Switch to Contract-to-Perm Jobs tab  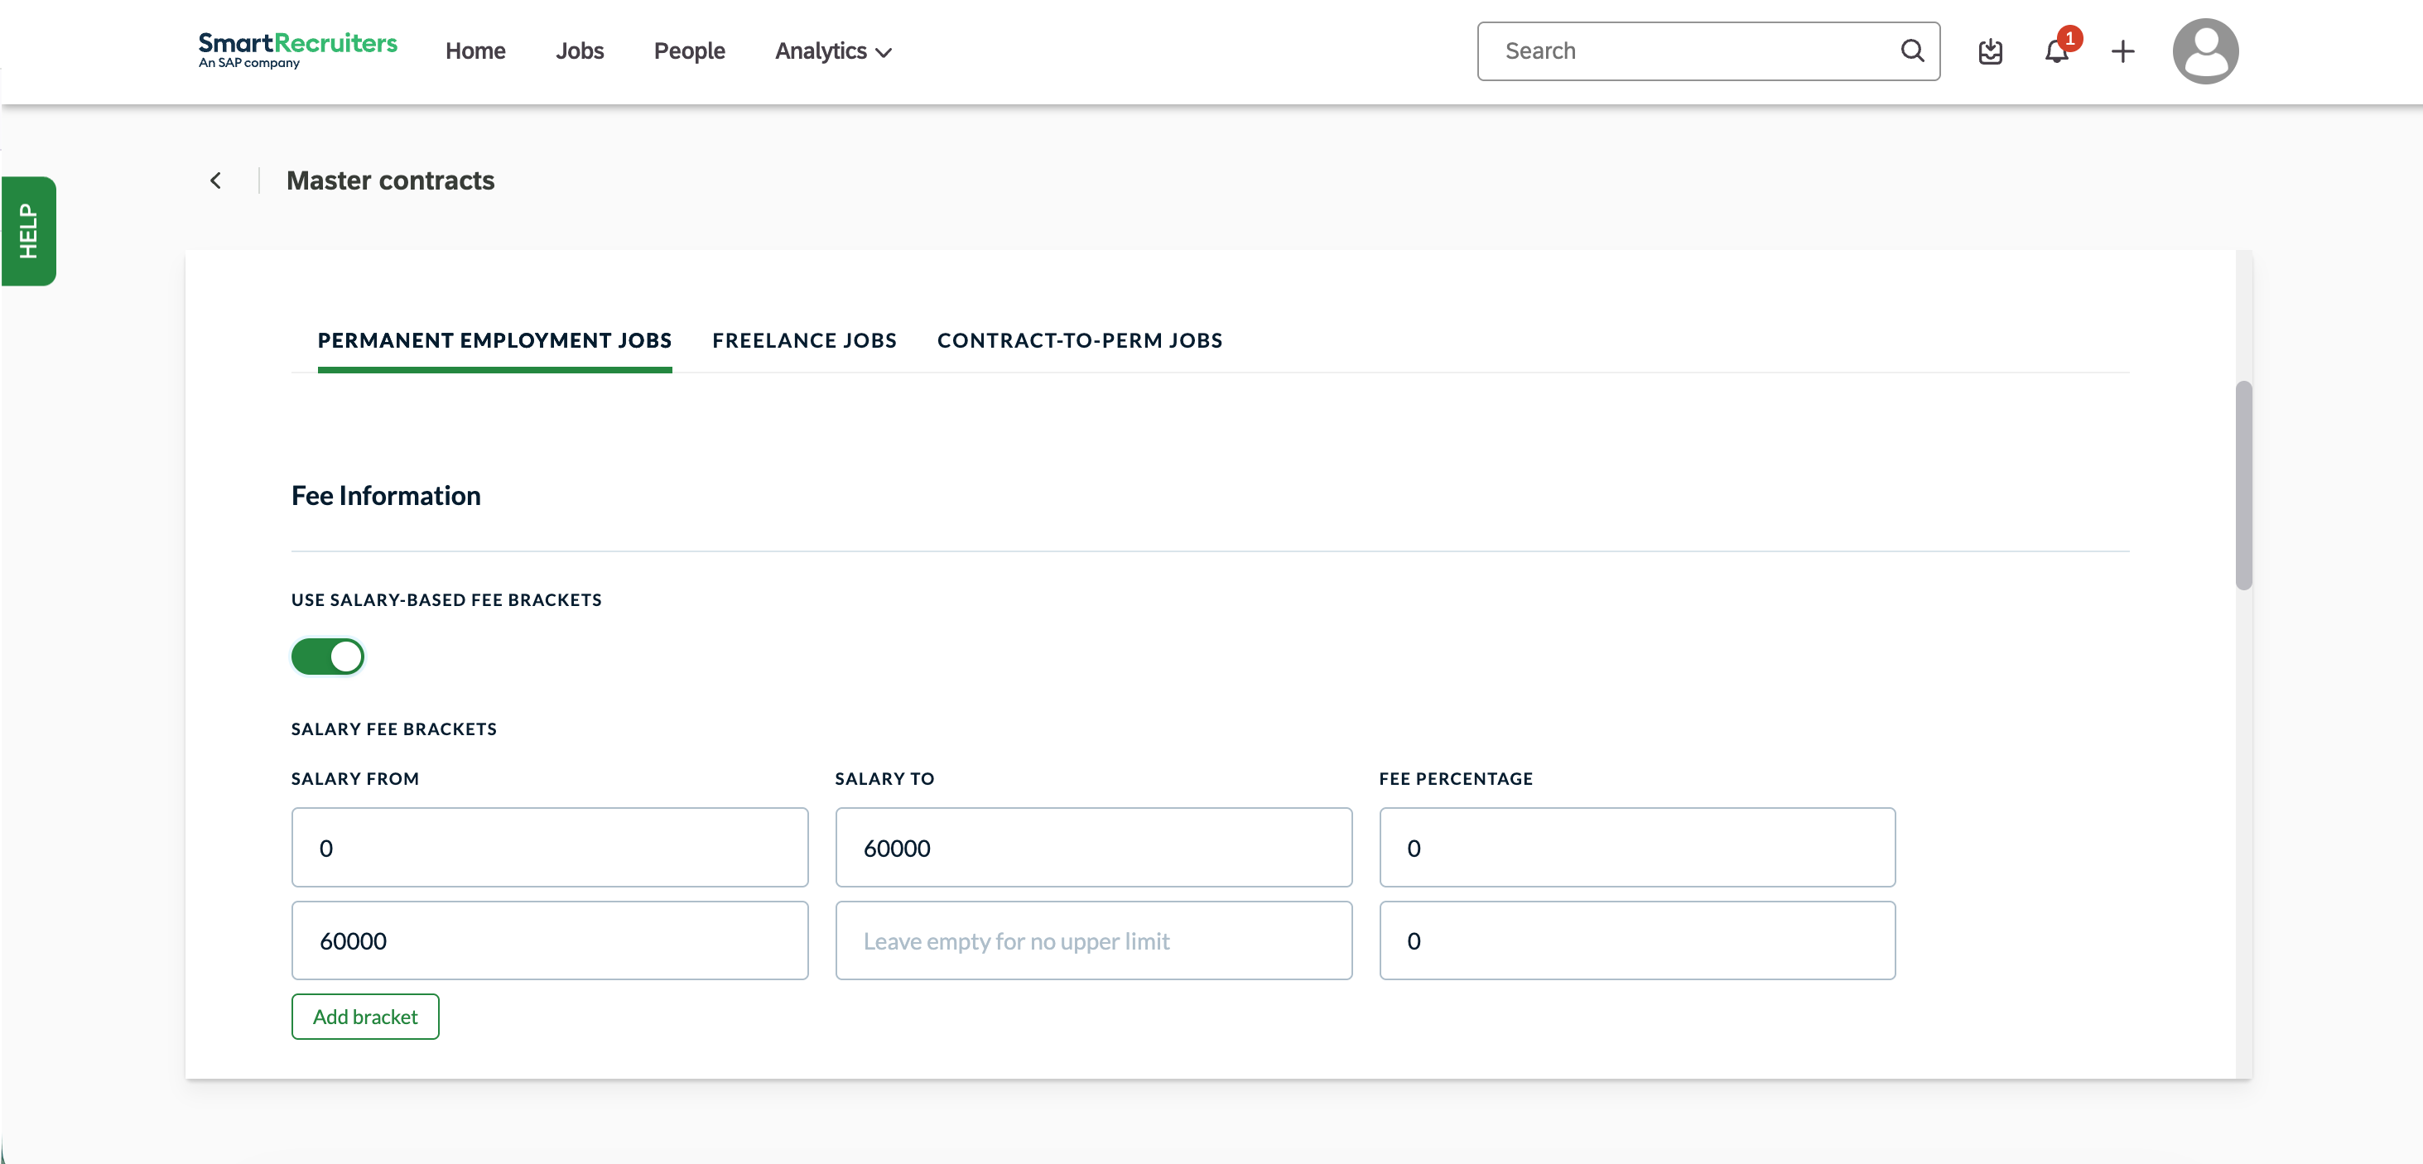pos(1080,340)
